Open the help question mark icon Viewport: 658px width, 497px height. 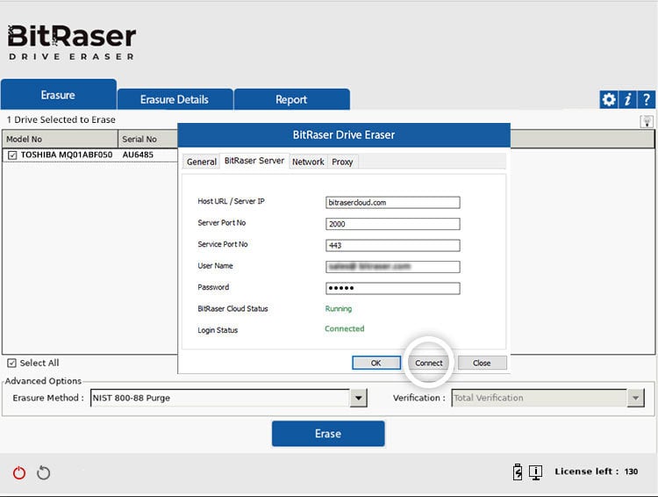647,100
